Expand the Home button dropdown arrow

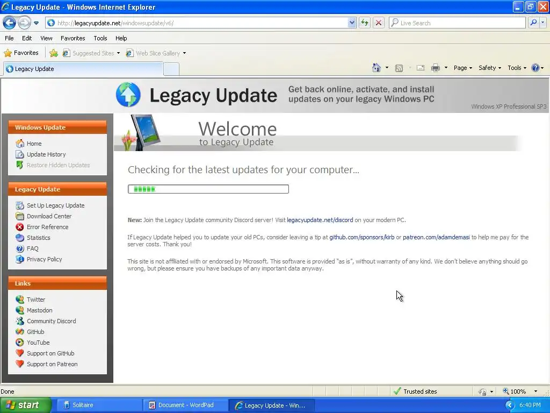(387, 68)
